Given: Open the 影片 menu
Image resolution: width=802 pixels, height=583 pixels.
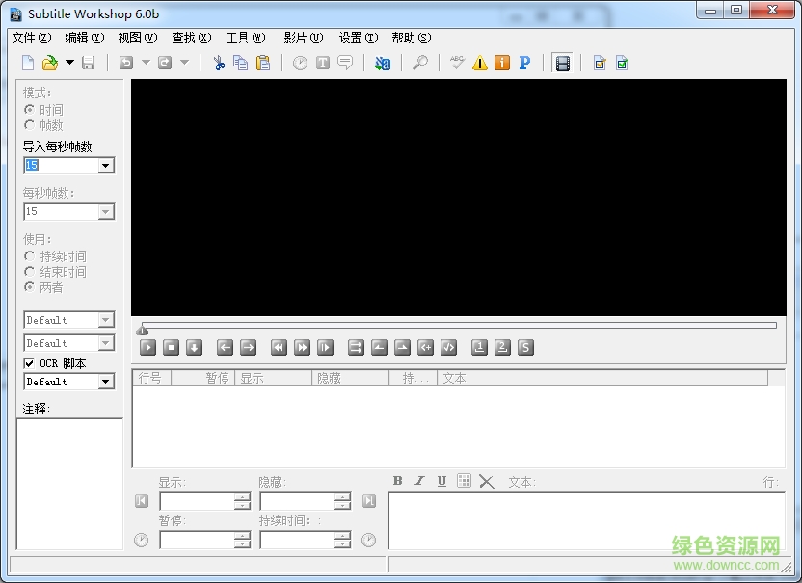Looking at the screenshot, I should [302, 38].
